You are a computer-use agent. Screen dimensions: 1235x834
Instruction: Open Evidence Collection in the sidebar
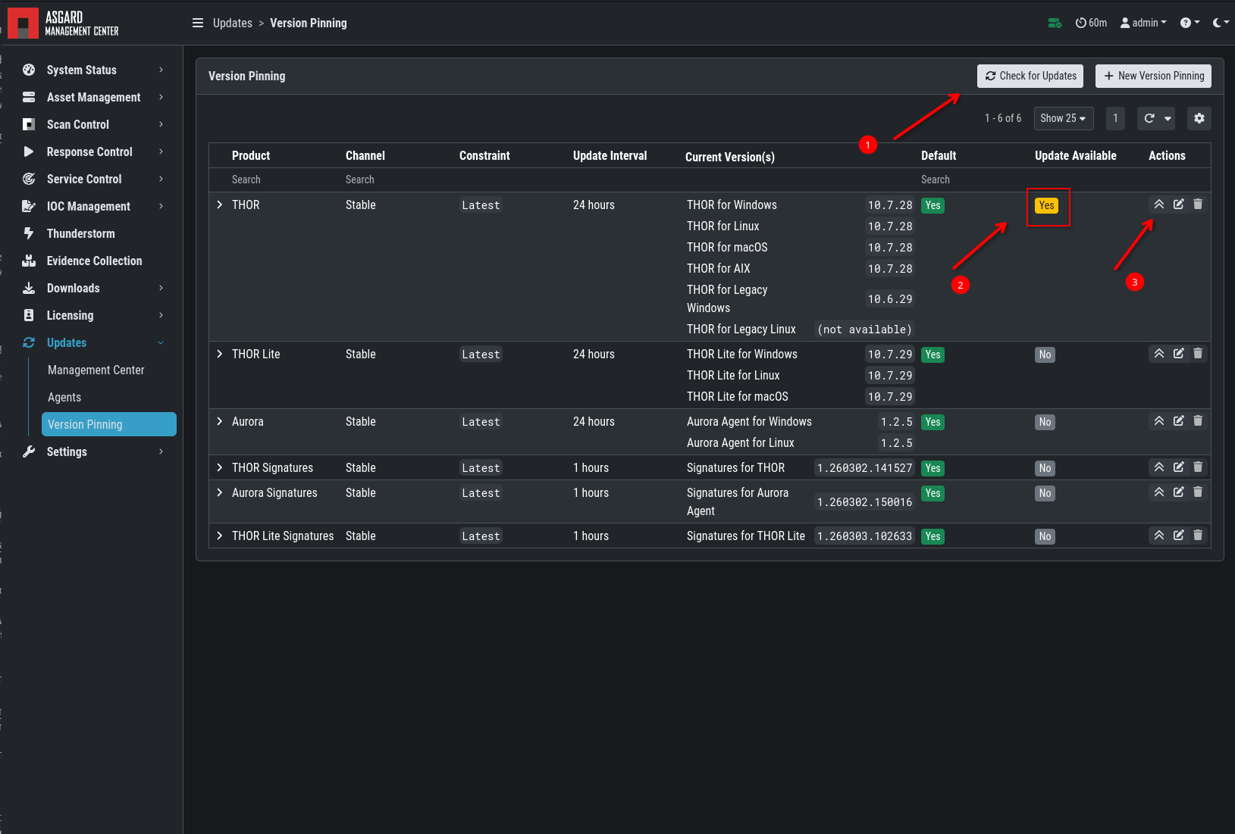coord(96,261)
